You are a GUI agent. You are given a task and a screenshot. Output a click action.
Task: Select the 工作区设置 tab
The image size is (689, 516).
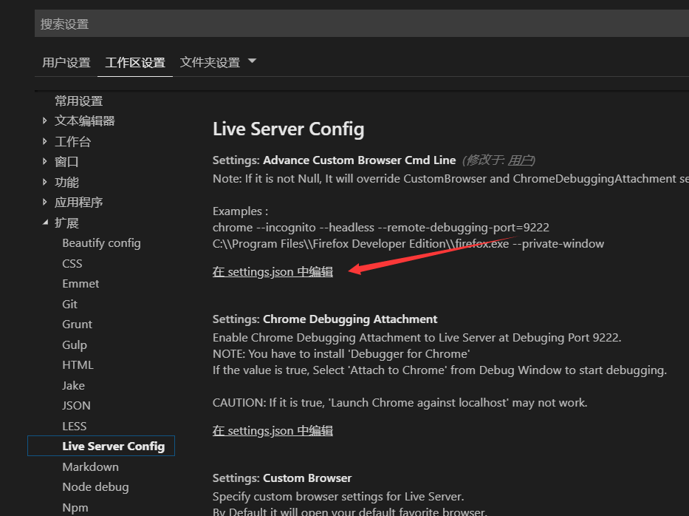pyautogui.click(x=135, y=62)
